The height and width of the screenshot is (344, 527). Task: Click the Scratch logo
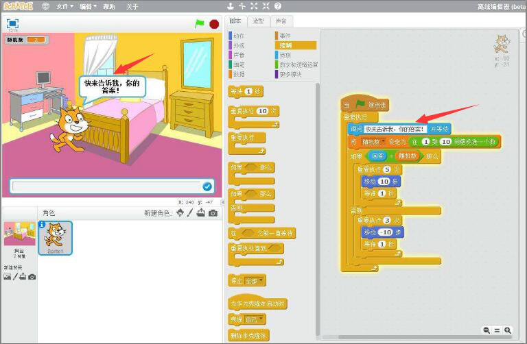(x=19, y=6)
